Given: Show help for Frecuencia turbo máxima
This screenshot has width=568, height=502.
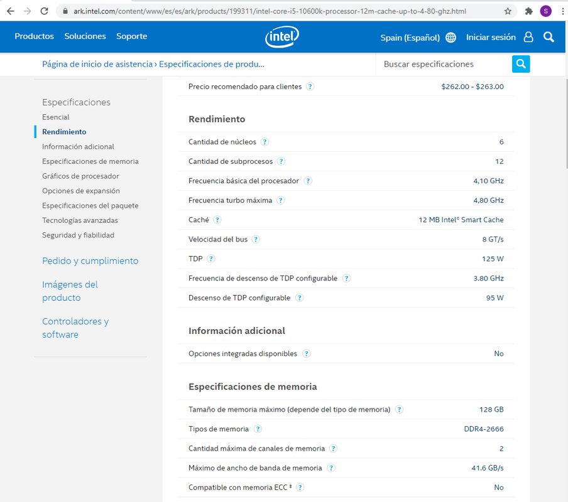Looking at the screenshot, I should pyautogui.click(x=280, y=200).
